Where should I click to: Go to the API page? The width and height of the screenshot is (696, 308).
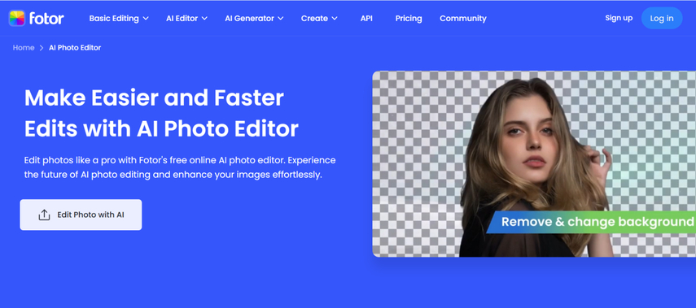pos(366,19)
